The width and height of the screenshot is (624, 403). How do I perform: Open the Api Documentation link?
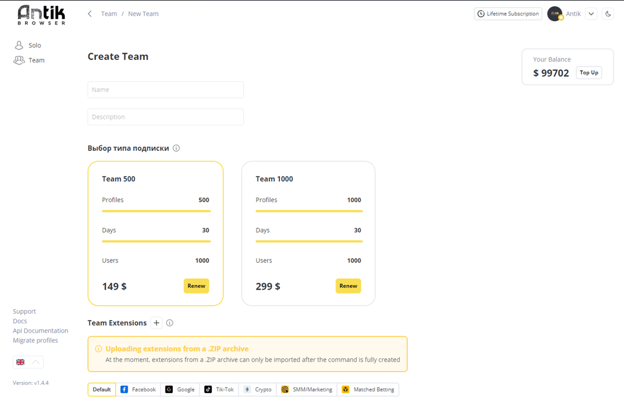coord(40,331)
